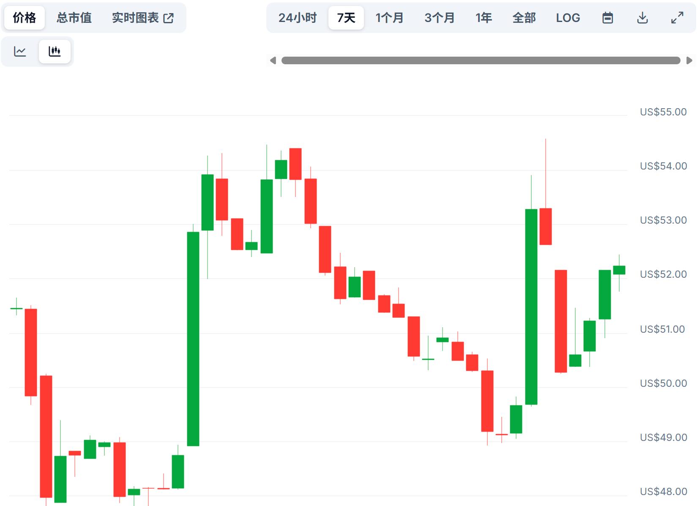Select candlestick chart view
697x506 pixels.
coord(55,52)
